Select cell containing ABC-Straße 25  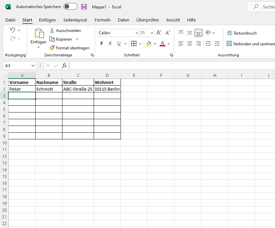click(x=78, y=89)
